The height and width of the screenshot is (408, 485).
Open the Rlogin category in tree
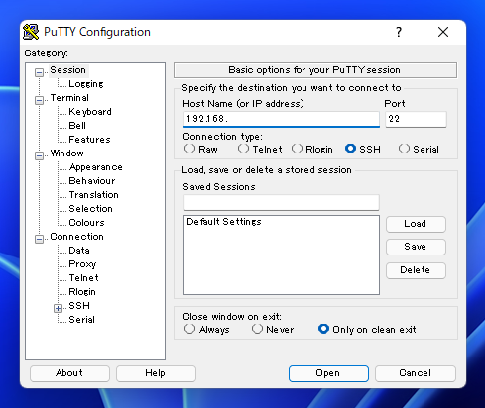82,292
